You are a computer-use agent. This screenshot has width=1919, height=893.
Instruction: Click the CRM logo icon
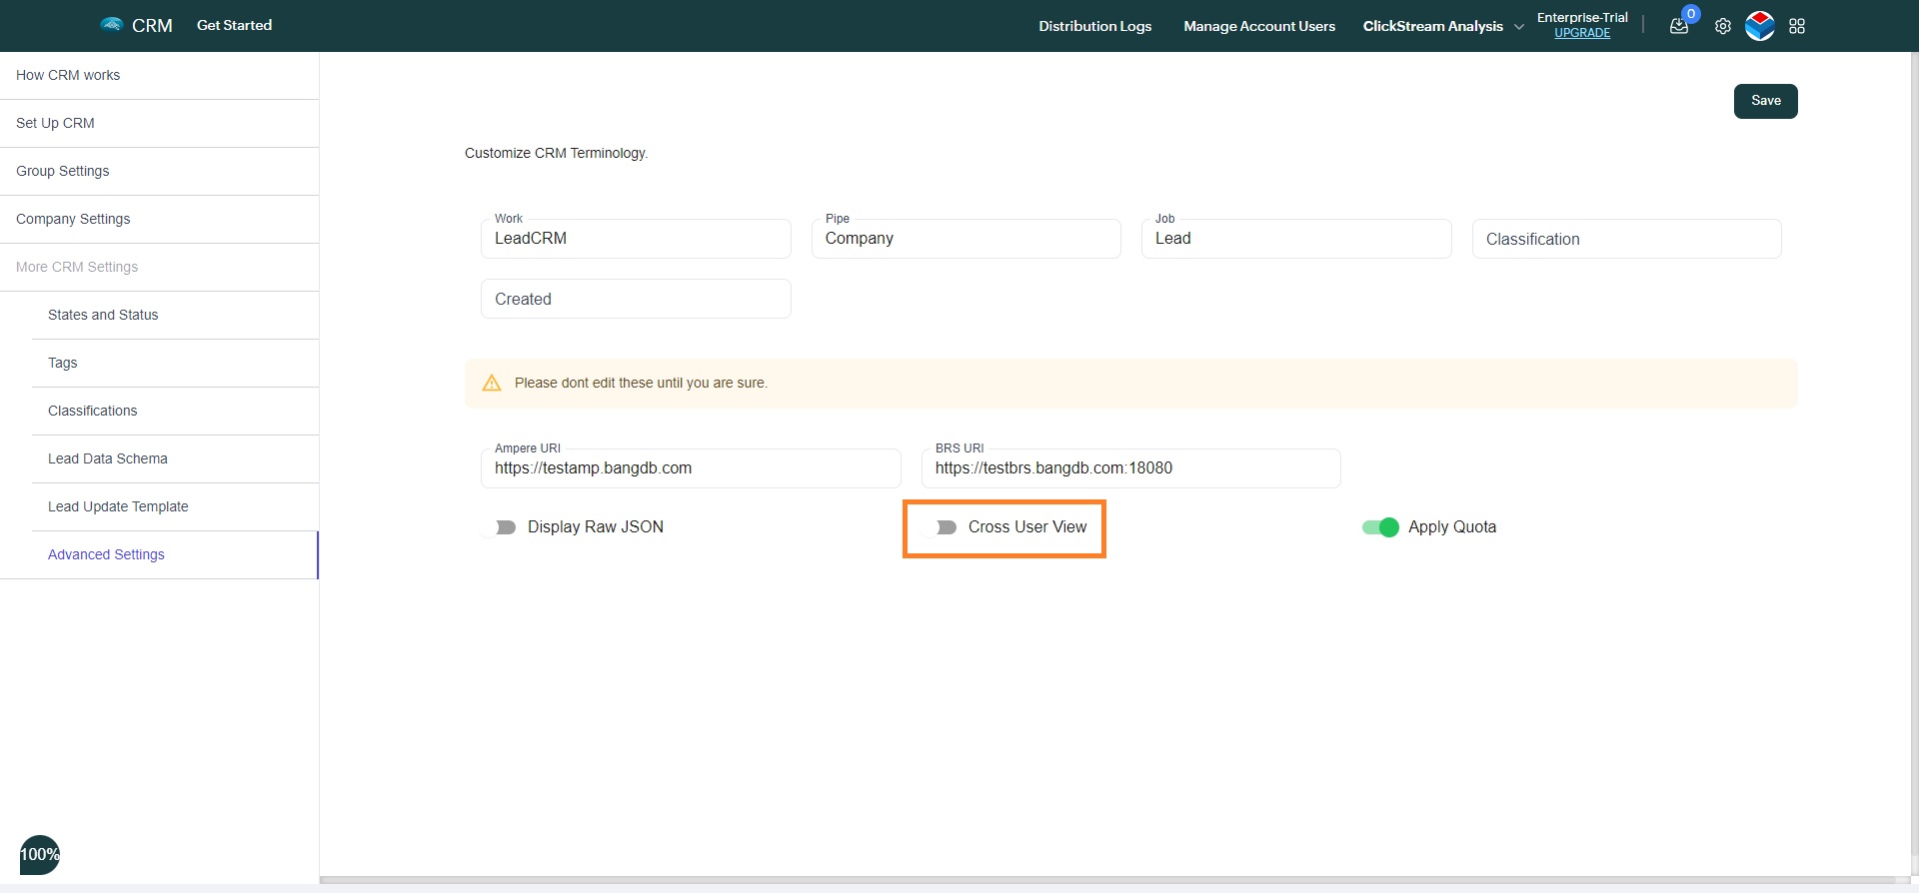(112, 25)
